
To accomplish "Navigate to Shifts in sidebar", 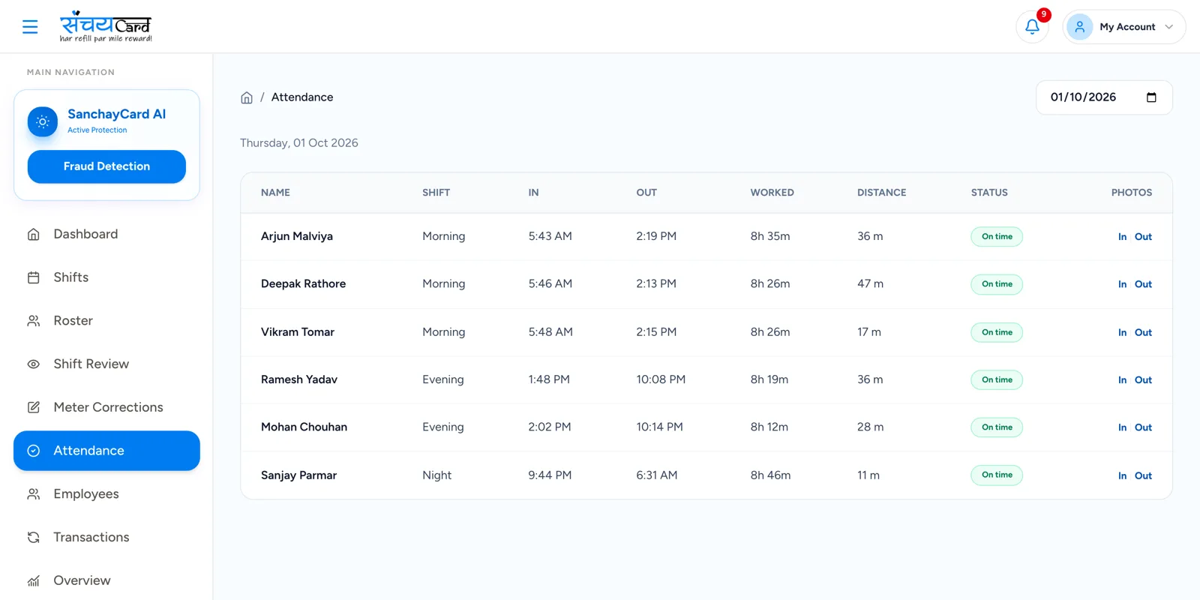I will [106, 277].
